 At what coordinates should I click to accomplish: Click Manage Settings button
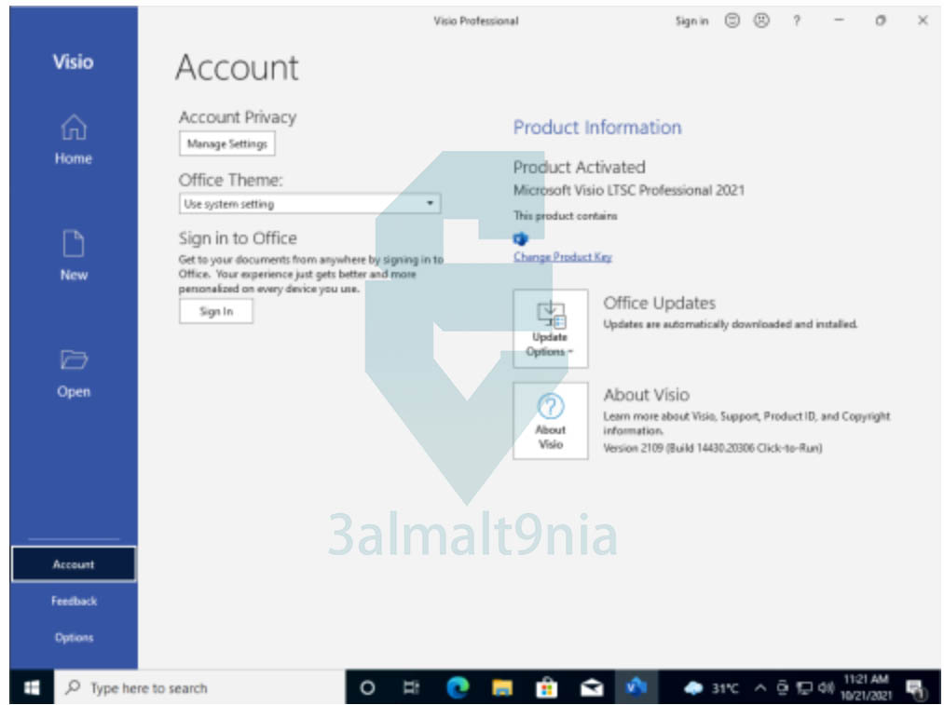(x=227, y=143)
